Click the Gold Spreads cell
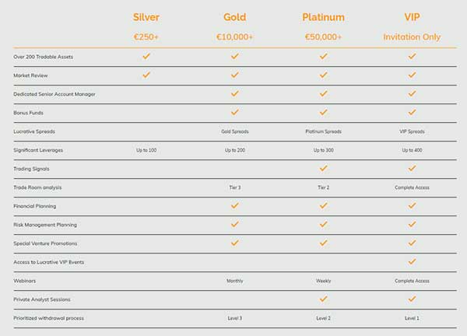The image size is (467, 336). 234,131
